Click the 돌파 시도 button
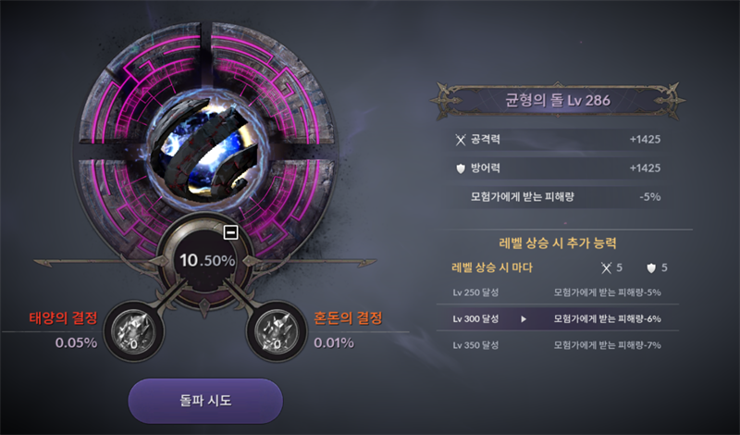 [205, 401]
